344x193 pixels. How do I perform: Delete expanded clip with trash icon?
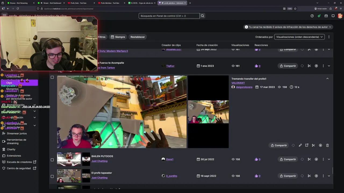327,145
